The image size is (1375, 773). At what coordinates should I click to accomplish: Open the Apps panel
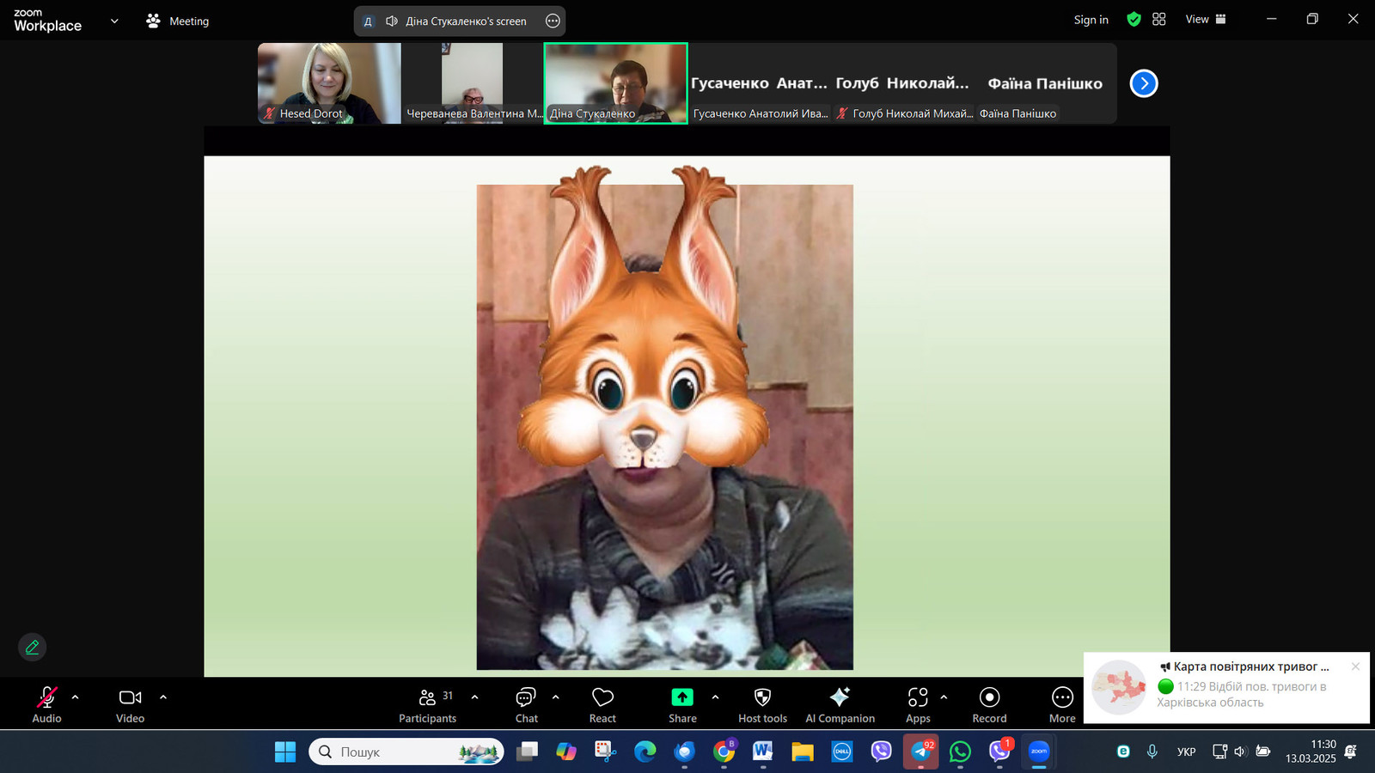[918, 705]
